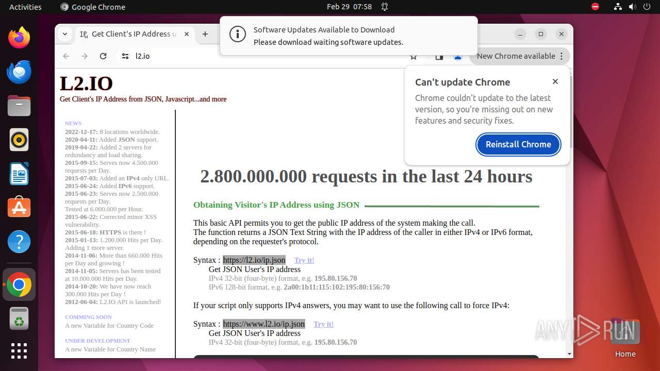The image size is (660, 371).
Task: Open the Home desktop folder icon
Action: 625,339
